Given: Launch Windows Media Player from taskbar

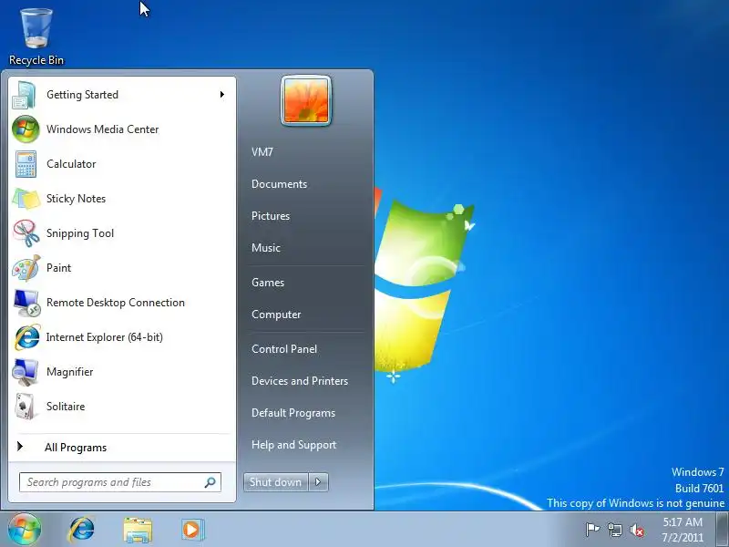Looking at the screenshot, I should click(192, 530).
